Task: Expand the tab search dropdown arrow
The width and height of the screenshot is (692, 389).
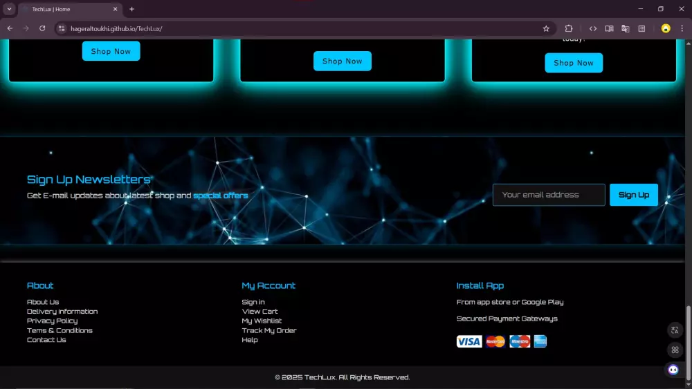Action: [x=9, y=9]
